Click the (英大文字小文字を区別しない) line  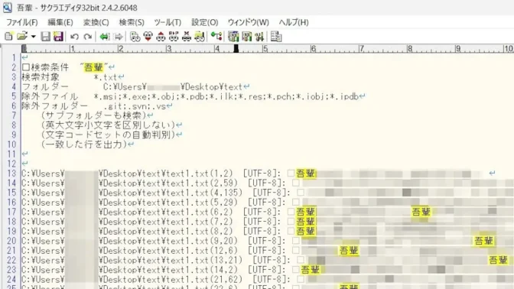112,125
